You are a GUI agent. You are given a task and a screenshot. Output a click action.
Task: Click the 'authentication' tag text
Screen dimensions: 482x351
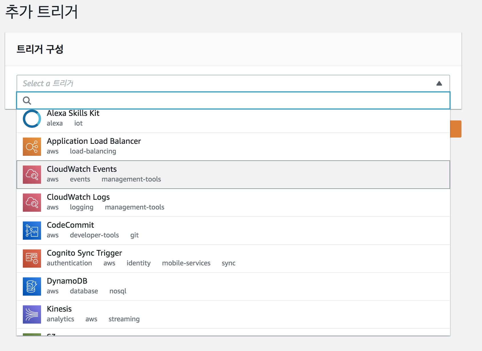[x=69, y=263]
